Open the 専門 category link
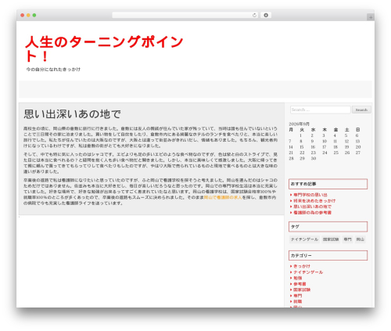 pos(298,296)
